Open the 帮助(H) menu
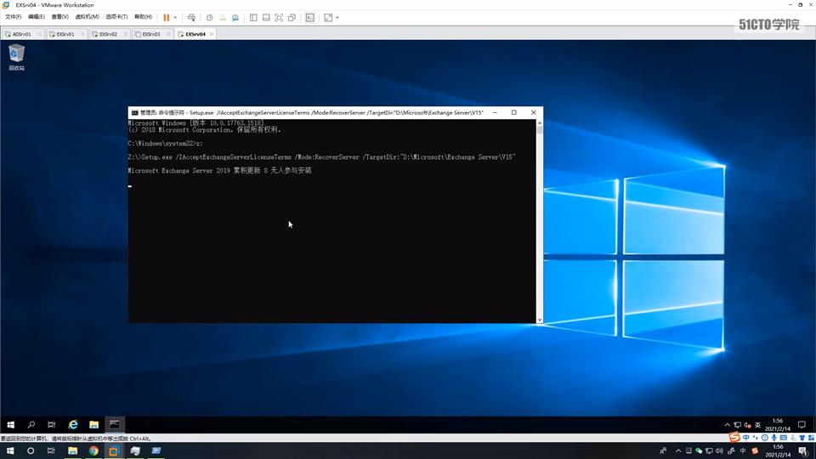 [x=143, y=17]
